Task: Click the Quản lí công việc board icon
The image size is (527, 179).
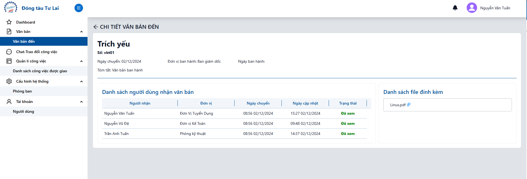Action: click(9, 61)
